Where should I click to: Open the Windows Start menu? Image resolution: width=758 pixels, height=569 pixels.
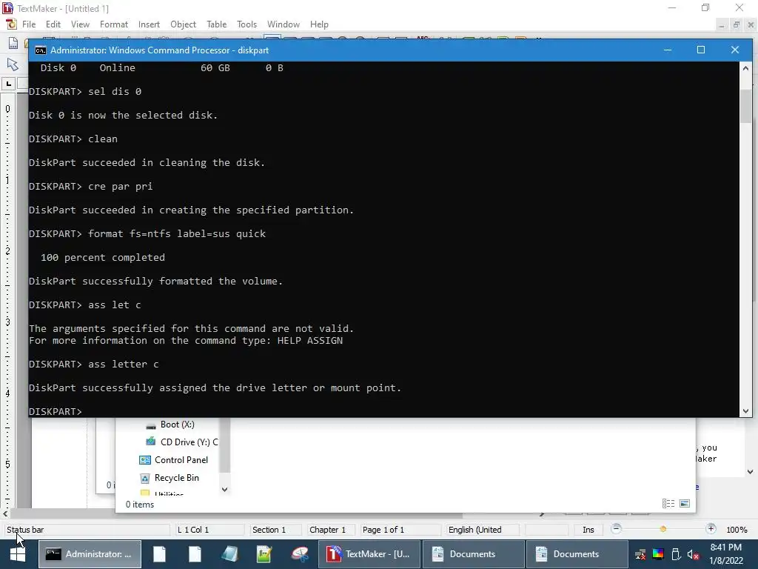click(x=18, y=554)
